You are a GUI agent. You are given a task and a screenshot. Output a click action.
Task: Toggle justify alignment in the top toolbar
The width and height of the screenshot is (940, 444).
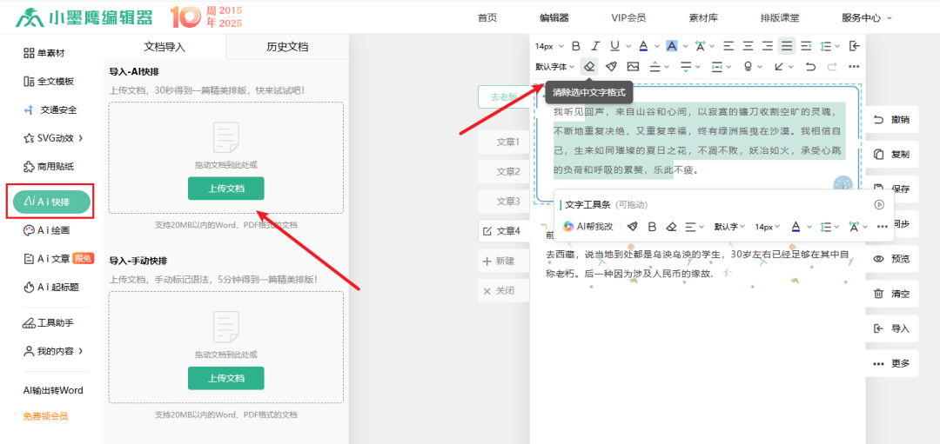[x=787, y=45]
